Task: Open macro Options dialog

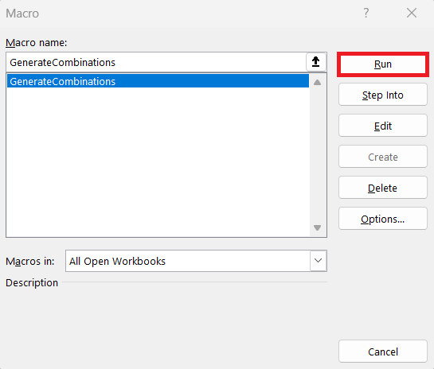Action: 383,219
